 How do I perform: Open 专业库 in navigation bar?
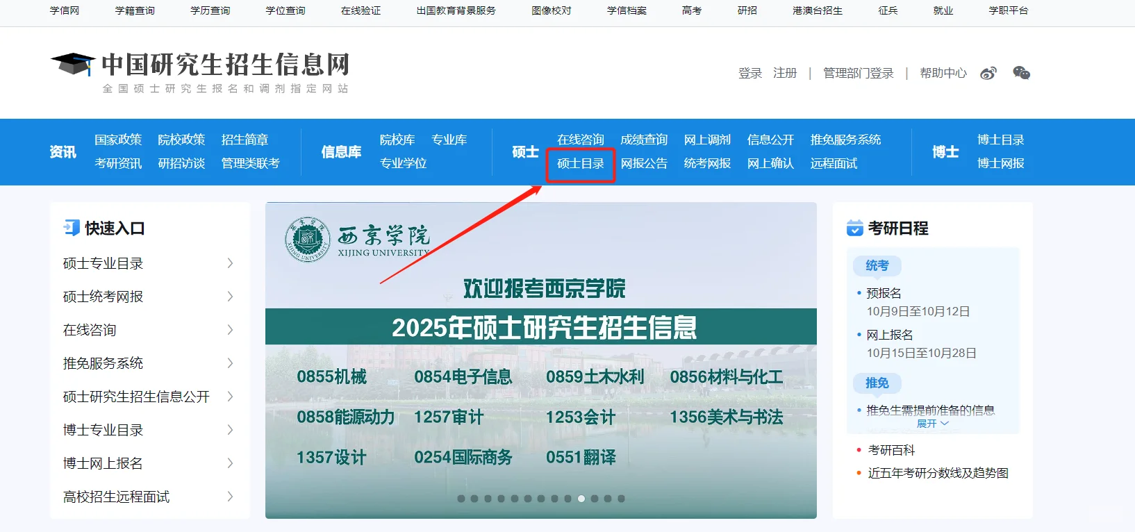coord(449,140)
